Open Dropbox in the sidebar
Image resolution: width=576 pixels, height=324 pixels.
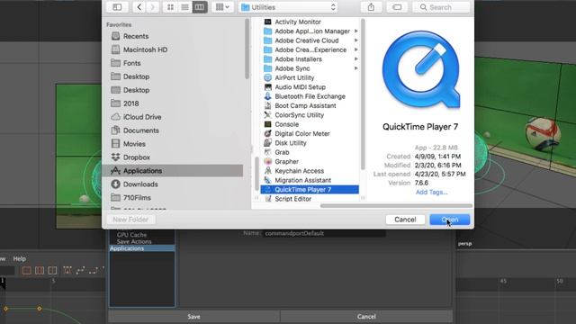pos(136,157)
